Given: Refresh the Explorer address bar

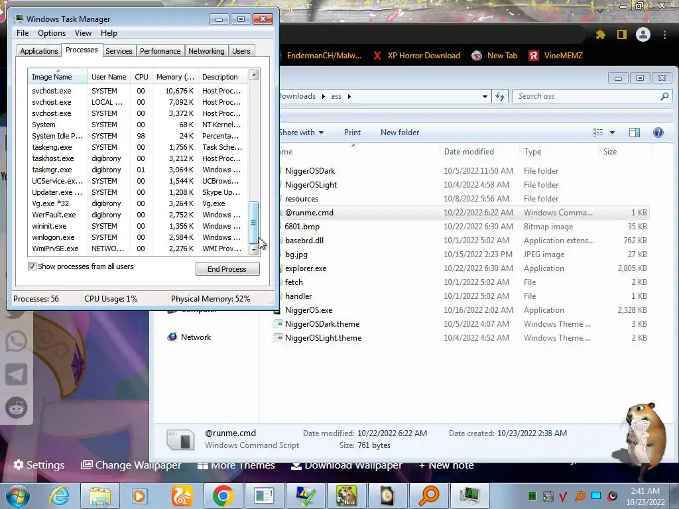Looking at the screenshot, I should coord(500,96).
